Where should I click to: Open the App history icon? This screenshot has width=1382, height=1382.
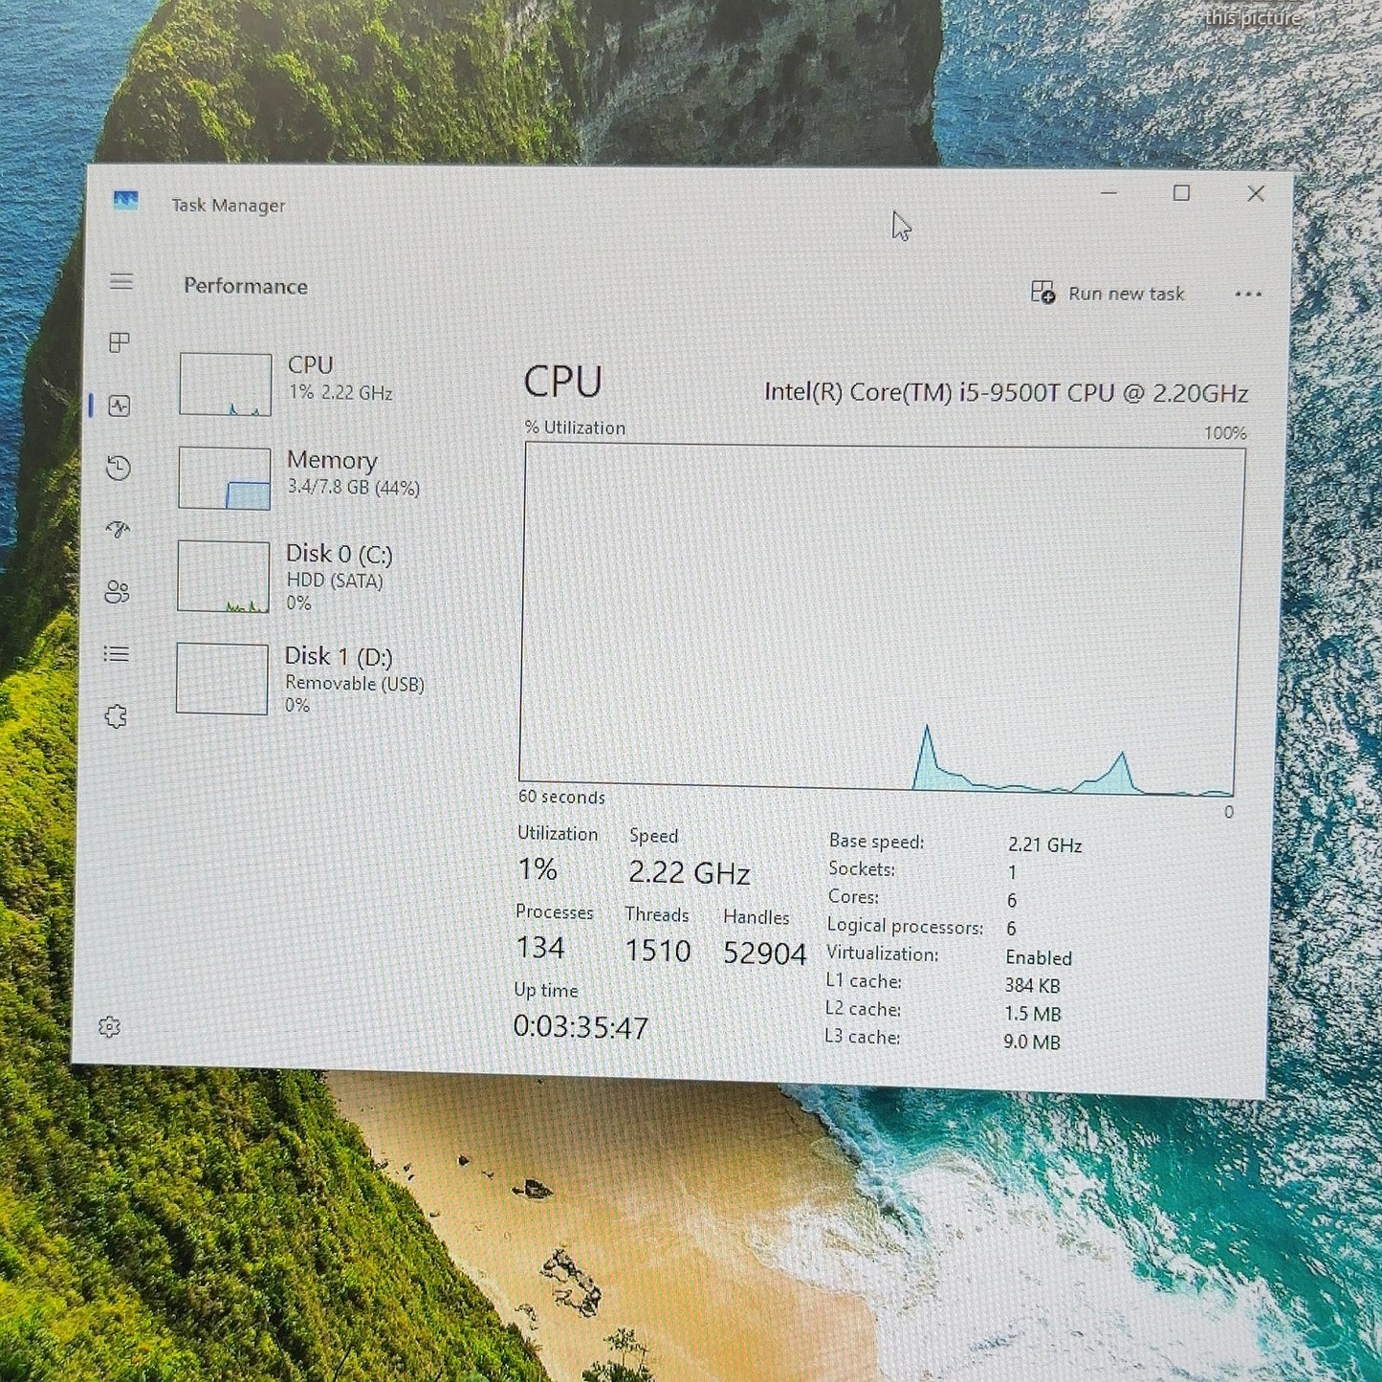pos(119,468)
